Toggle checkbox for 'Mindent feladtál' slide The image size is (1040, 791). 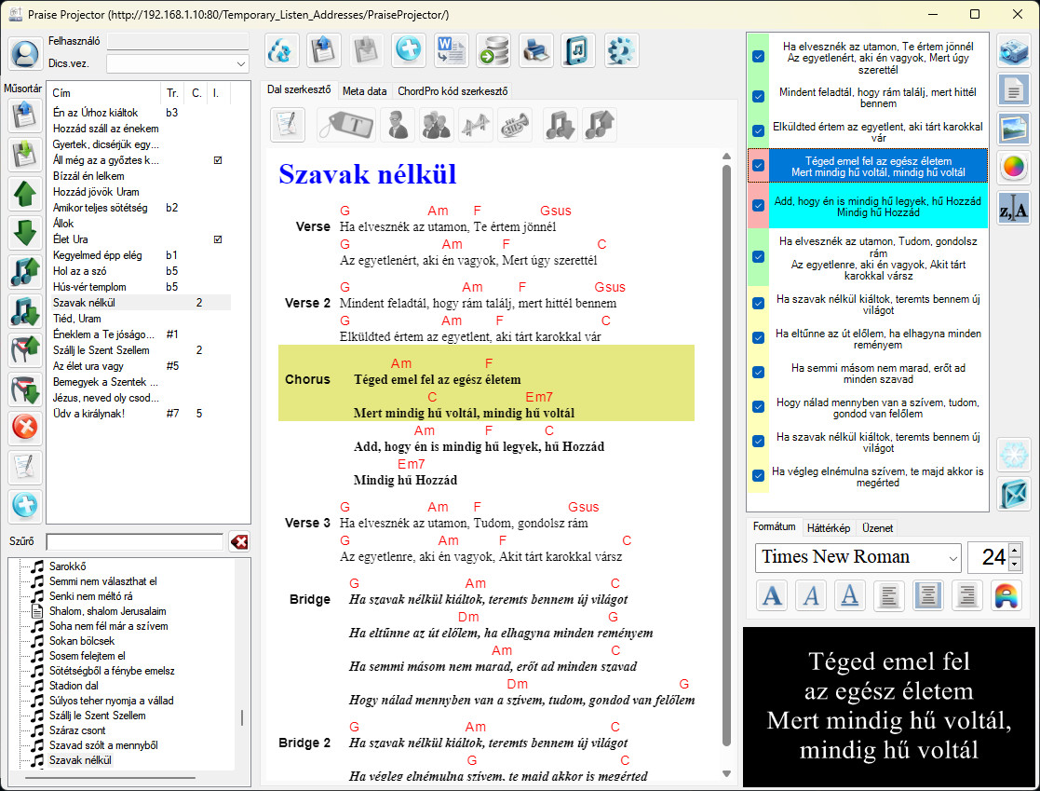758,97
